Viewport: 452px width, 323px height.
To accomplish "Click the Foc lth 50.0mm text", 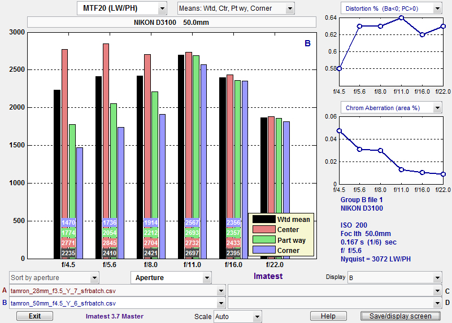I will [x=366, y=233].
